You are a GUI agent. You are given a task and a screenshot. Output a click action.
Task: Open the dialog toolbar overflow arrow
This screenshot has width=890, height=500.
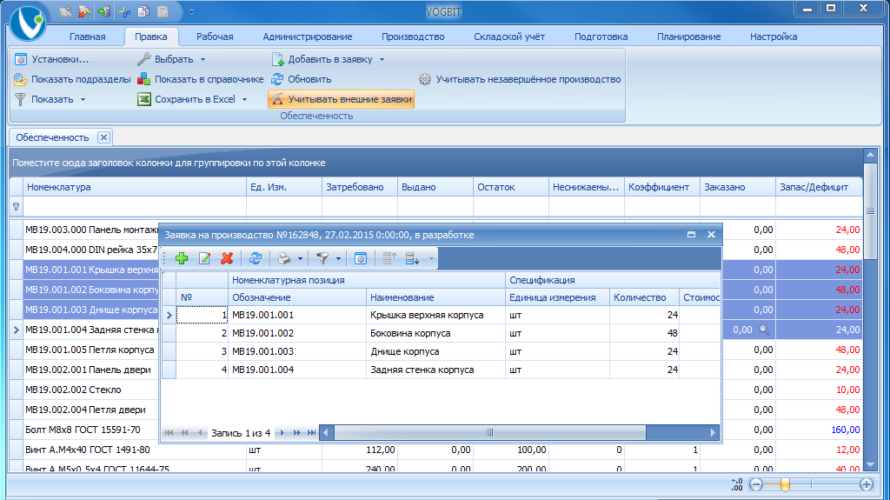point(431,259)
